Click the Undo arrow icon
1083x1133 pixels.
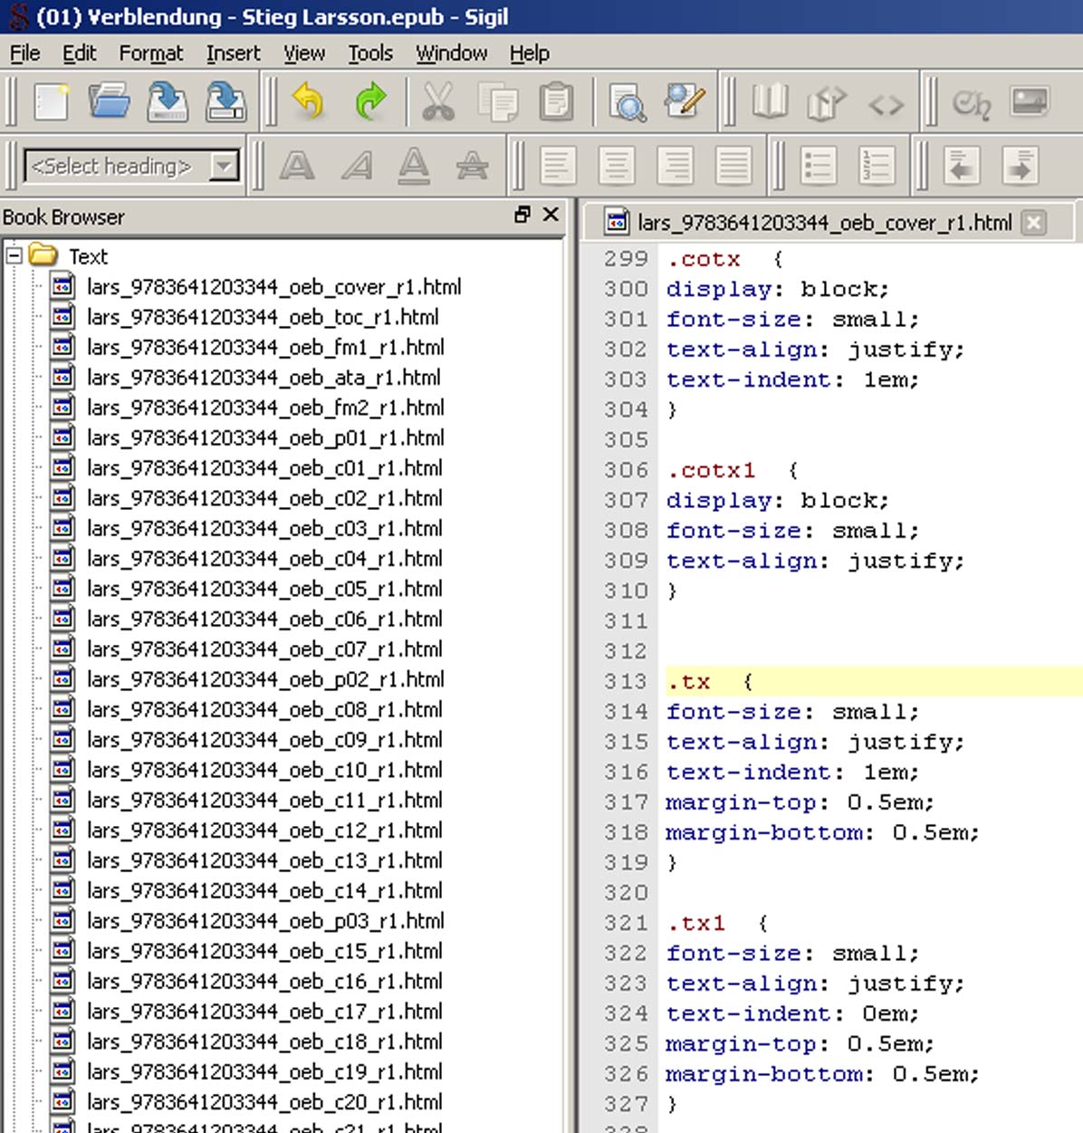click(x=308, y=101)
